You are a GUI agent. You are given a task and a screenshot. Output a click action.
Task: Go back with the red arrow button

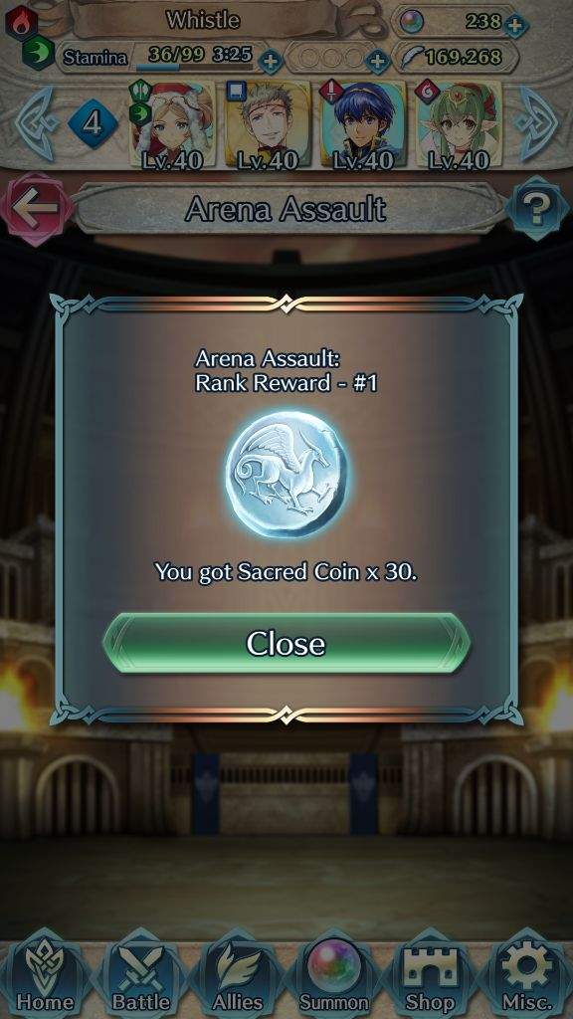37,209
